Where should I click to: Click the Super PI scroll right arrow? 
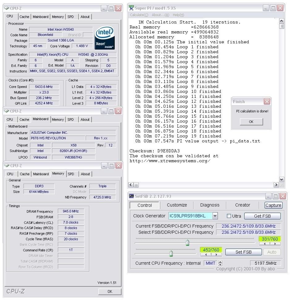[x=276, y=185]
